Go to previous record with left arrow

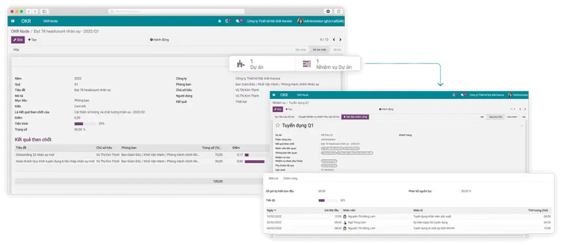point(334,39)
